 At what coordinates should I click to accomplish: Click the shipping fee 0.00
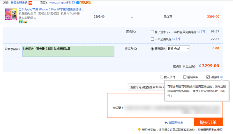click(216, 48)
